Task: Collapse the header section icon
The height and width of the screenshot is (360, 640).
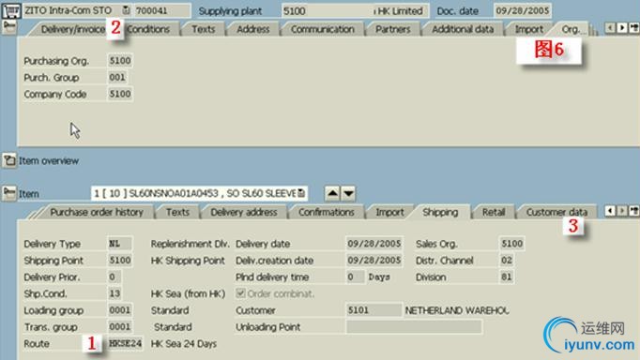Action: click(x=9, y=27)
